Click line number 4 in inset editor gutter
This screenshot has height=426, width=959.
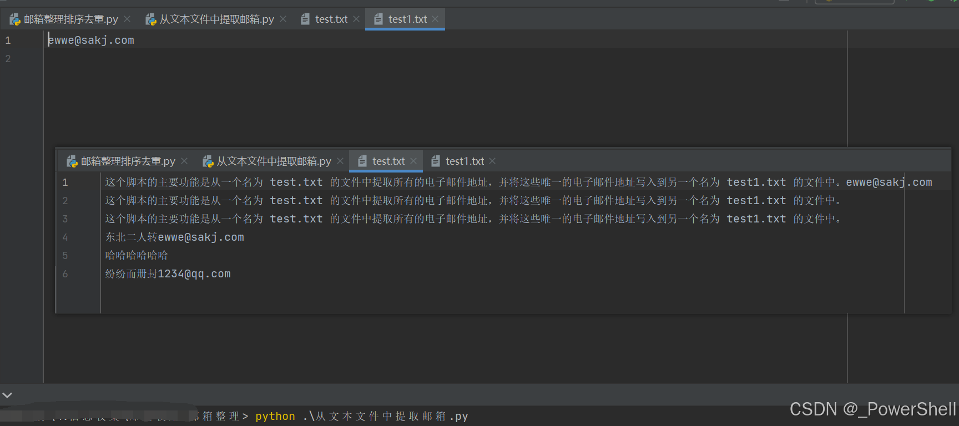[x=65, y=237]
